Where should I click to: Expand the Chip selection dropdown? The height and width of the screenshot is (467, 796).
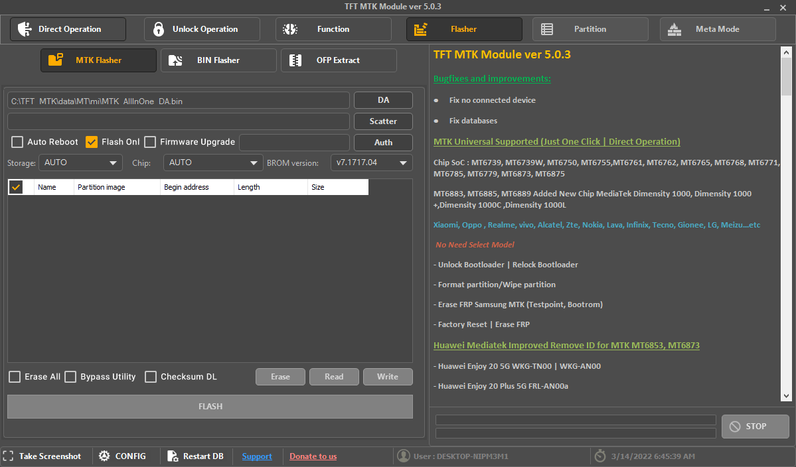(x=212, y=163)
